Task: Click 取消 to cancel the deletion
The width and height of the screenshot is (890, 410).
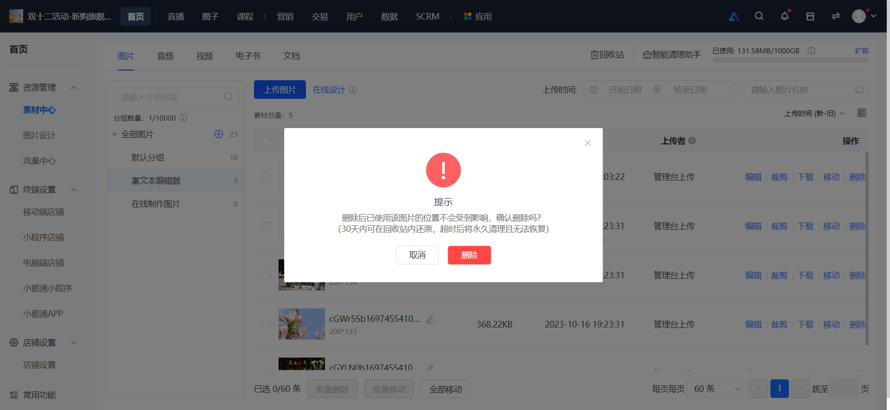Action: pyautogui.click(x=417, y=255)
